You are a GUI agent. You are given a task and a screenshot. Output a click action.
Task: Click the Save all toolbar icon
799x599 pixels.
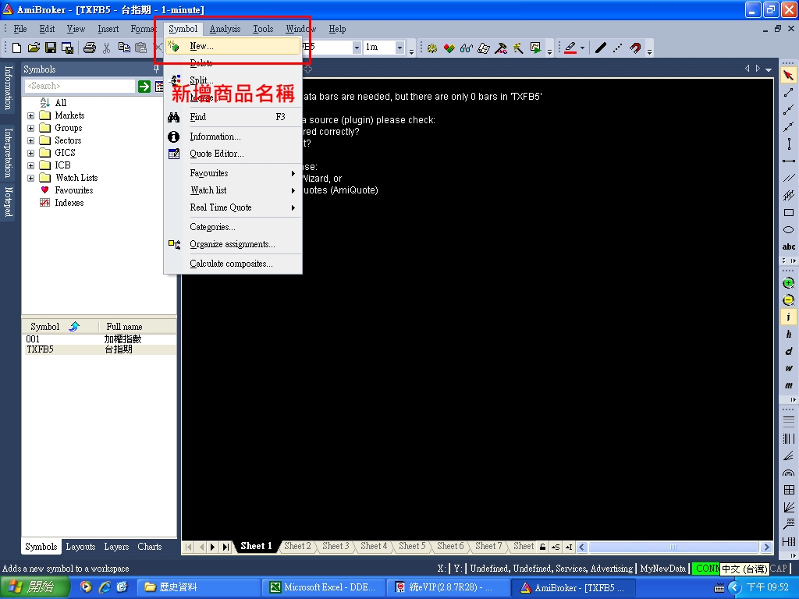(67, 48)
